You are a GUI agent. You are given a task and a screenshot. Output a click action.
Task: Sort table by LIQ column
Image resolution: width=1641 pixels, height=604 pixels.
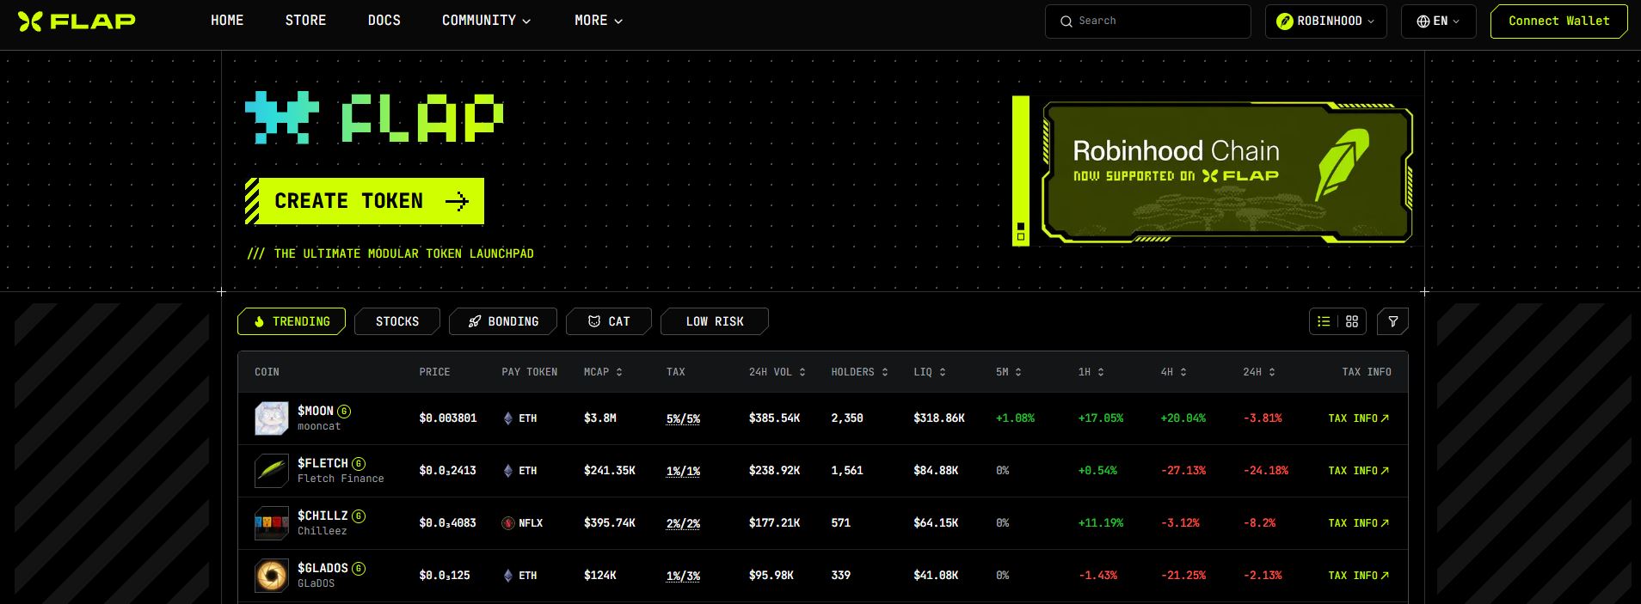(x=930, y=372)
